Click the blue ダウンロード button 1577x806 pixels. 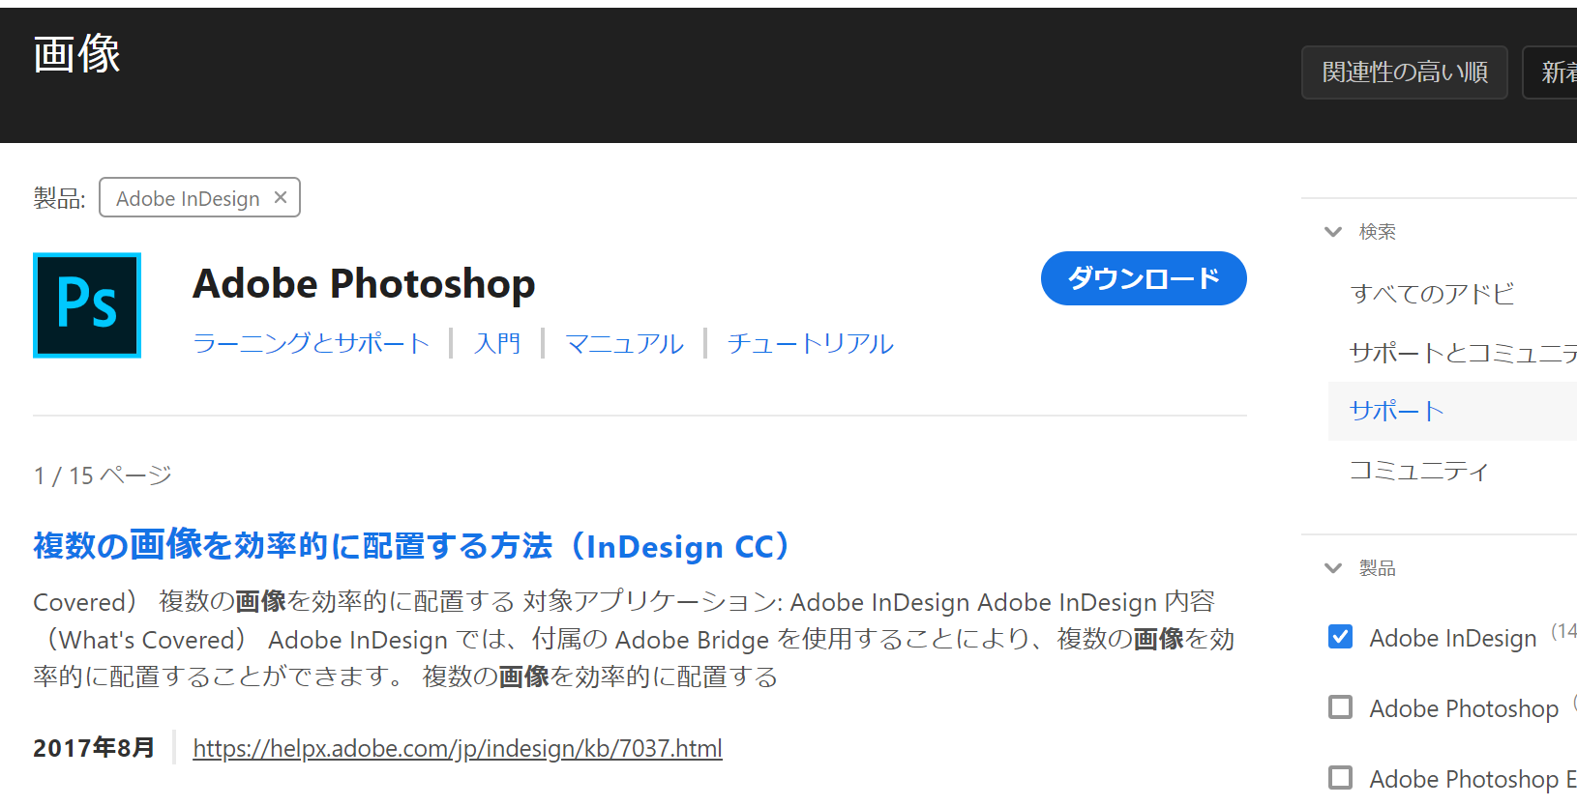click(1143, 278)
